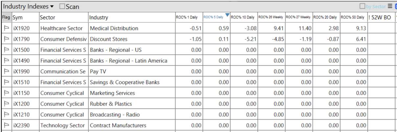Screen dimensions: 397x132
Task: Sort by the ! 52W BO column
Action: [x=380, y=17]
